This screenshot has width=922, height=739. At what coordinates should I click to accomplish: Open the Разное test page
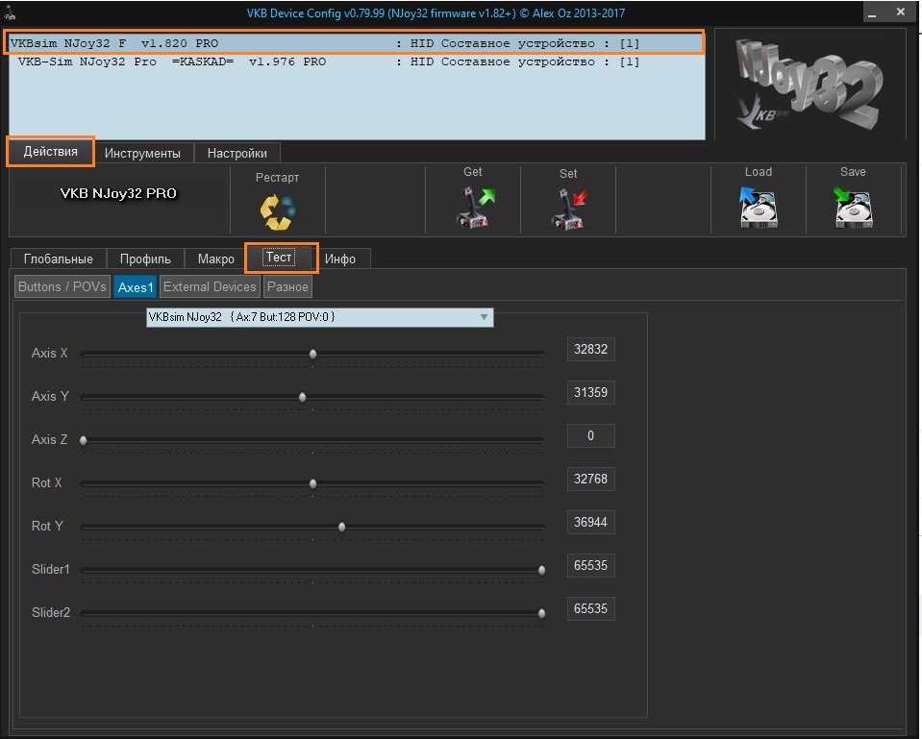[287, 286]
